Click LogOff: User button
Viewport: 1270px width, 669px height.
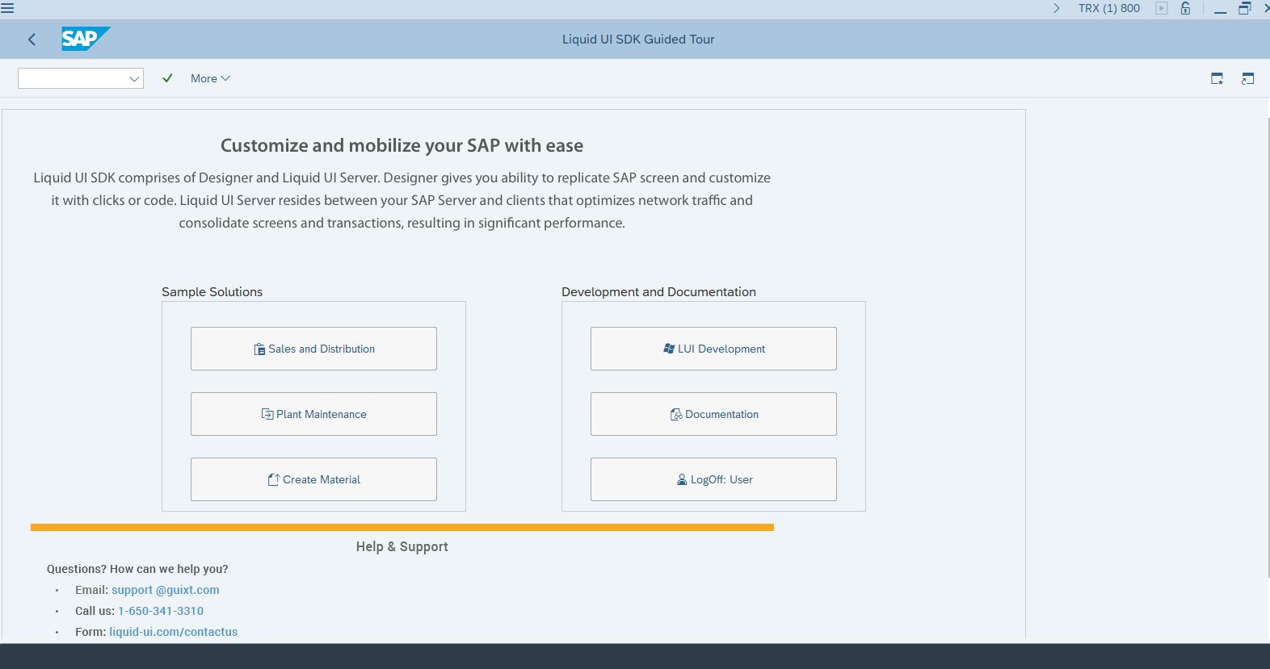click(713, 479)
